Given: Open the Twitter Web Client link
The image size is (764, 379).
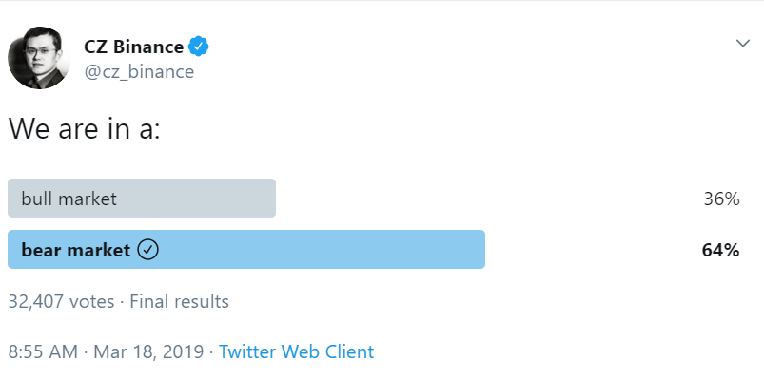Looking at the screenshot, I should pos(296,351).
